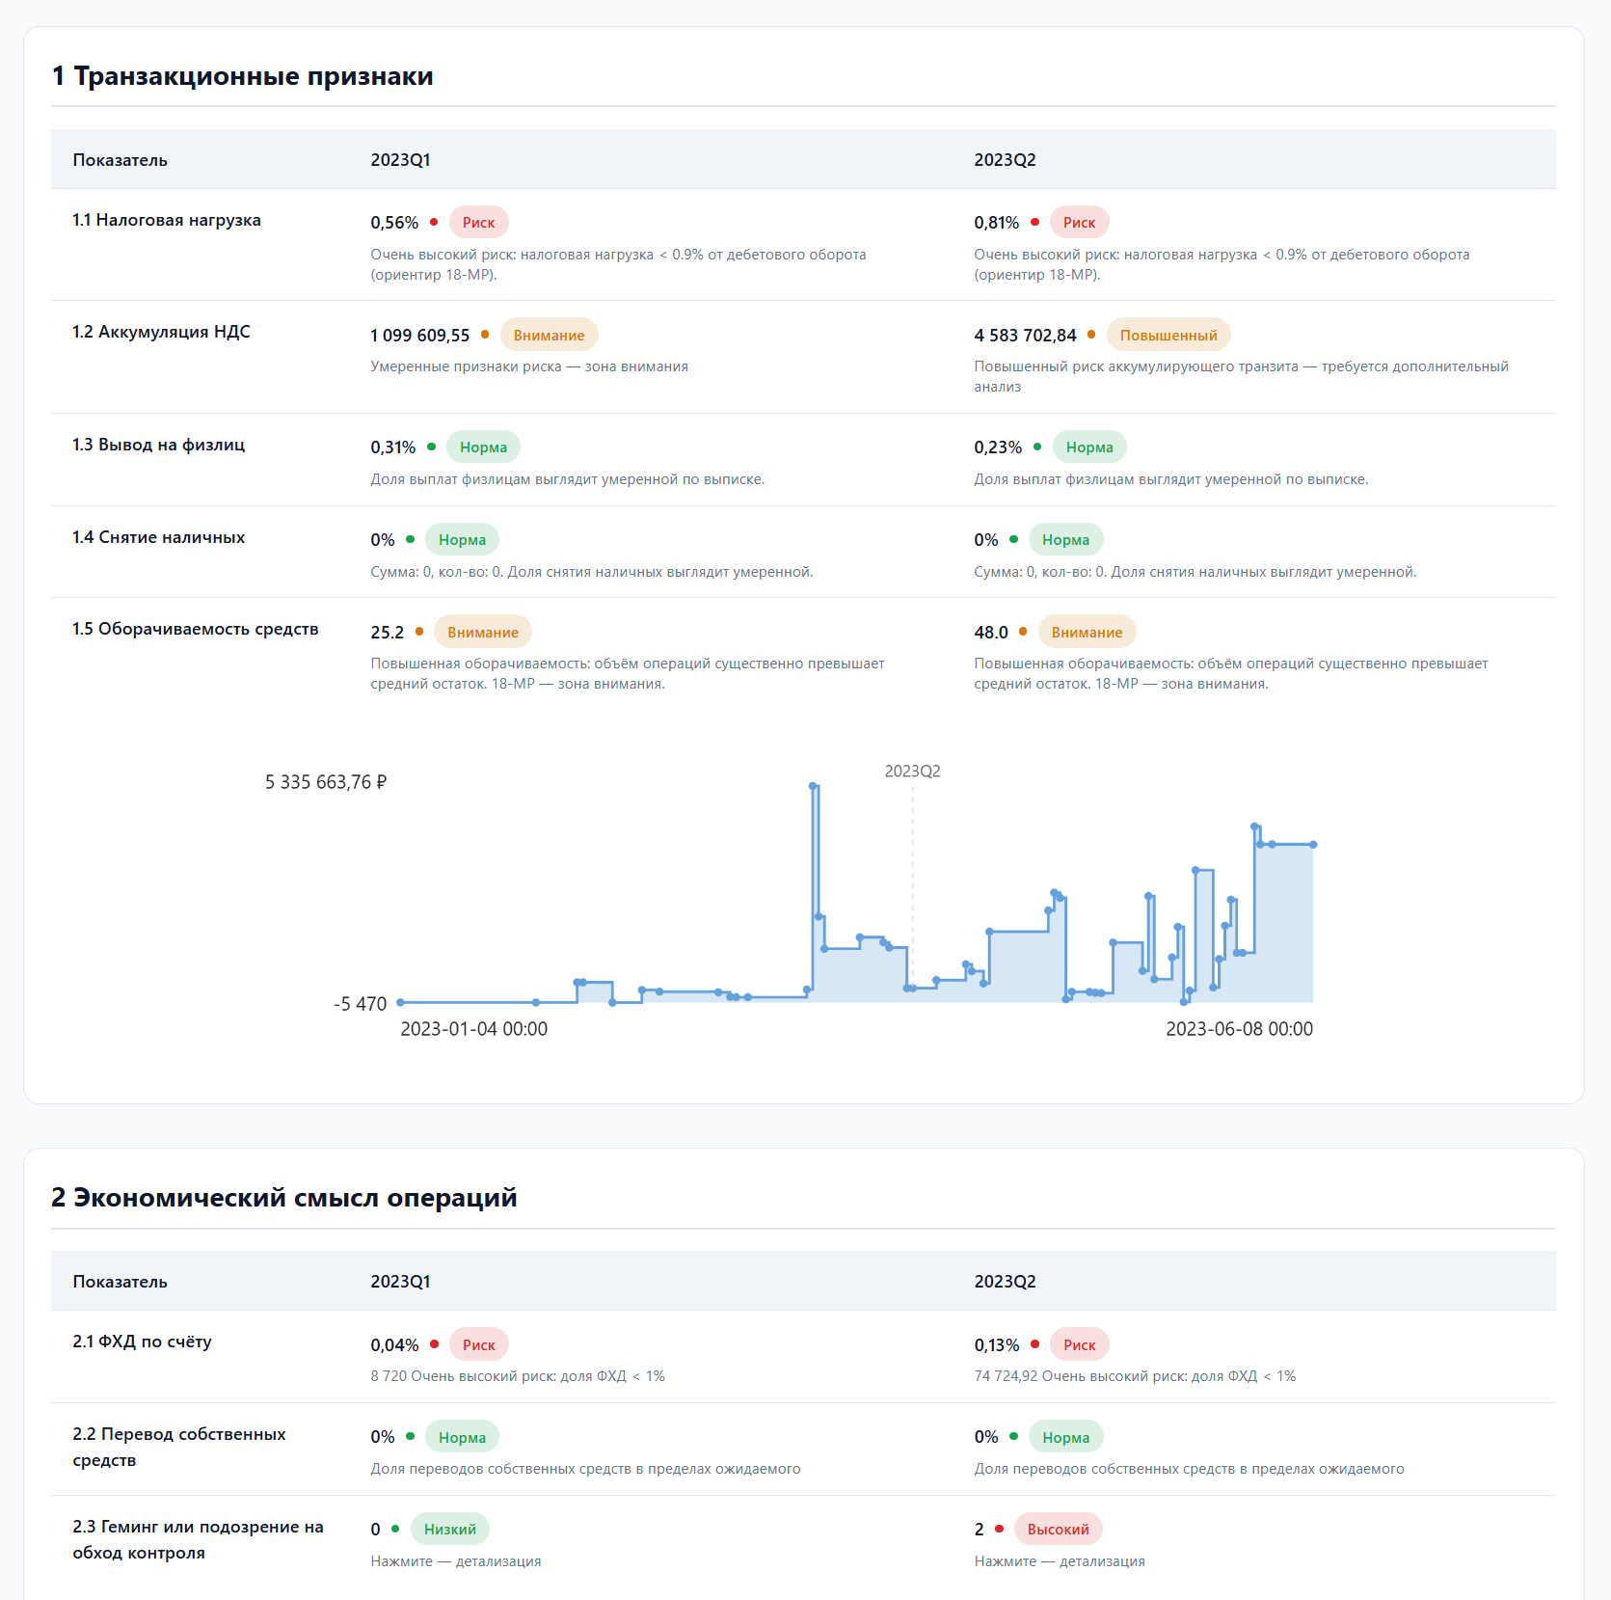This screenshot has width=1611, height=1600.
Task: Click the orange dot next to 1 099 609,55
Action: click(485, 335)
